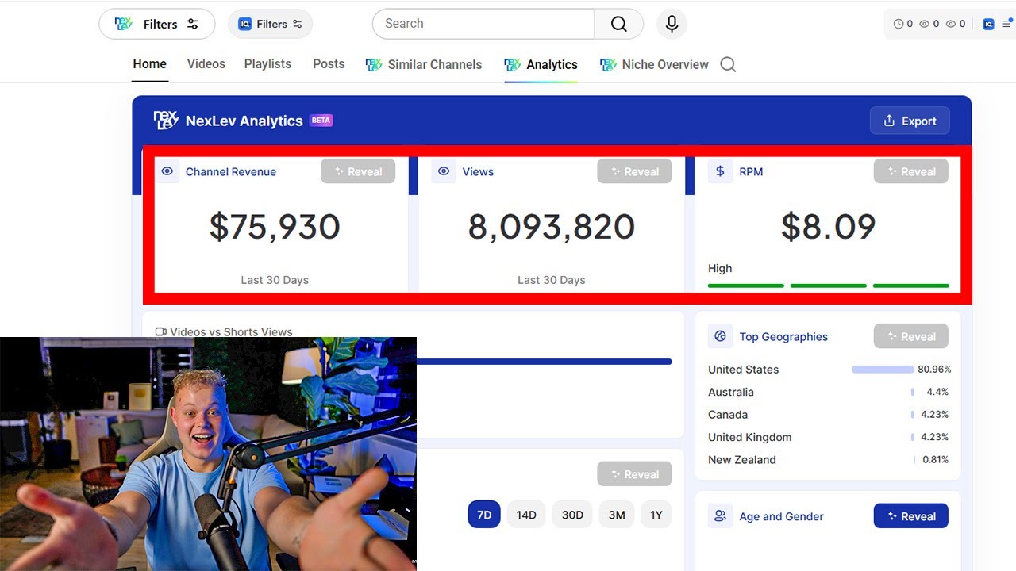Screen dimensions: 1016x571
Task: Reveal the RPM card
Action: pyautogui.click(x=911, y=171)
